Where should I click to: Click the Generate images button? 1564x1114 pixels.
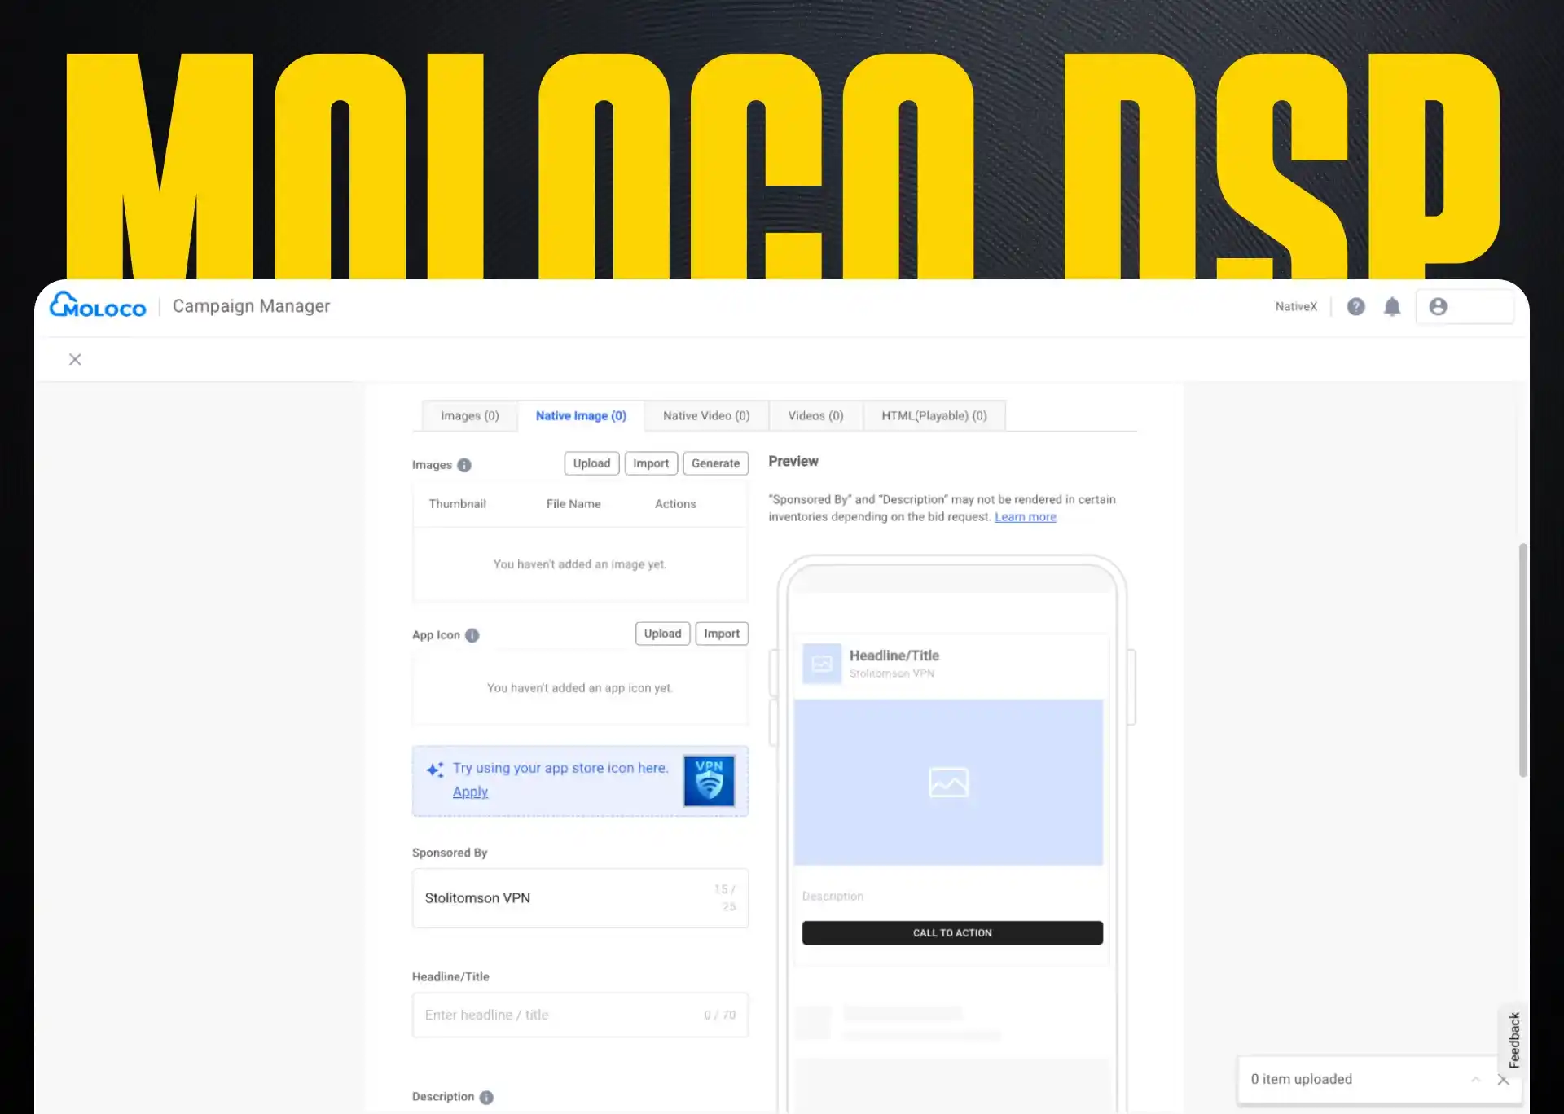pos(715,463)
